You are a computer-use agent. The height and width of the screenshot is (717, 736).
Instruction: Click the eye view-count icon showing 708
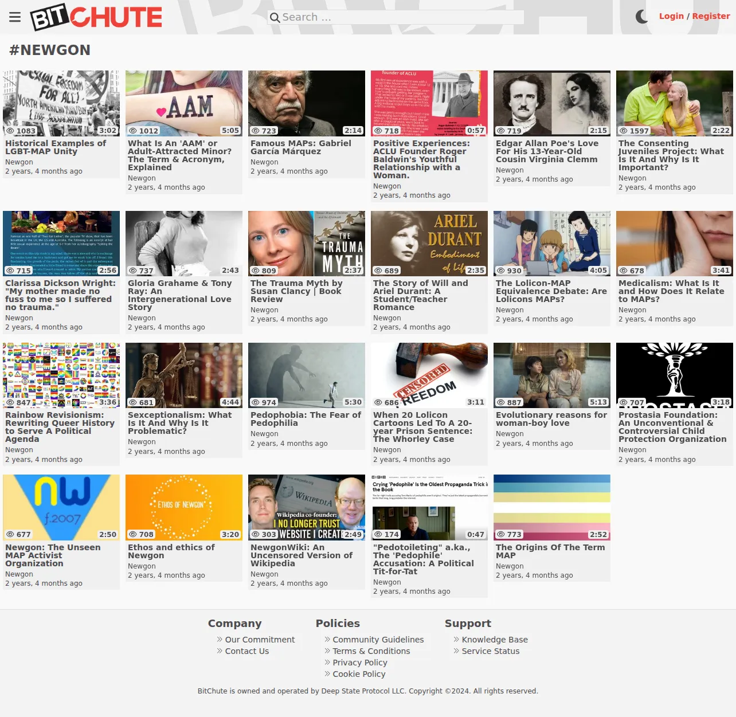(133, 534)
